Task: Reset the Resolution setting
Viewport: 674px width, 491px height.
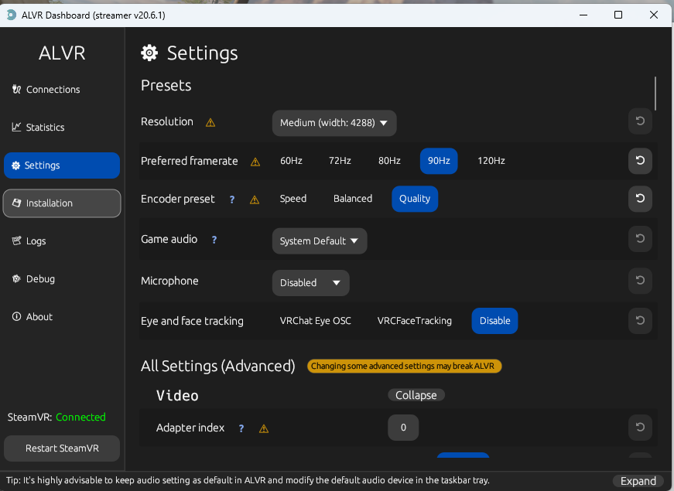Action: point(640,121)
